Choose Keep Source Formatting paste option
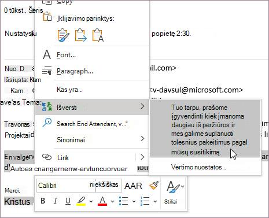Viewport: 269px width, 218px height. (63, 35)
